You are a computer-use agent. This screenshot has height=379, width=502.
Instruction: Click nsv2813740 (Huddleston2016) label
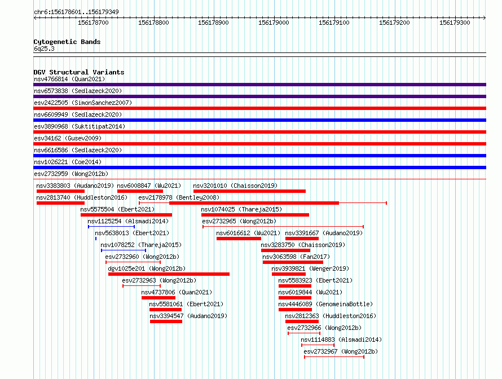(82, 197)
